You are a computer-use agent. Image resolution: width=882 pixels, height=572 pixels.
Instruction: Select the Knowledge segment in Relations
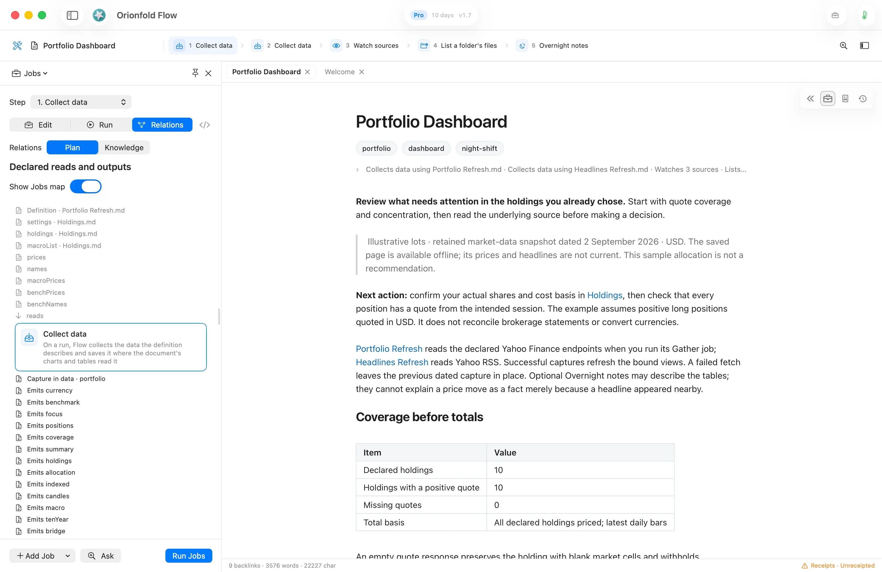[124, 148]
